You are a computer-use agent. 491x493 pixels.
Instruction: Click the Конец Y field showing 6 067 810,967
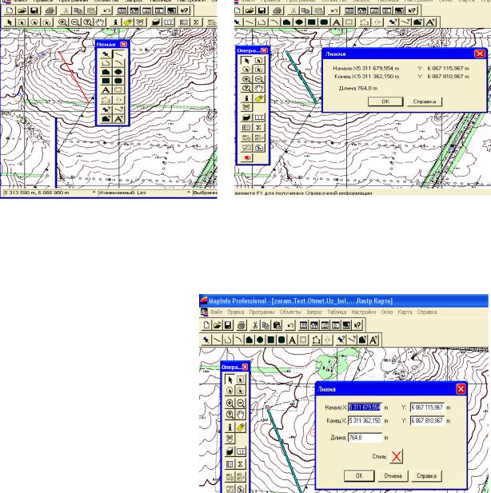427,420
